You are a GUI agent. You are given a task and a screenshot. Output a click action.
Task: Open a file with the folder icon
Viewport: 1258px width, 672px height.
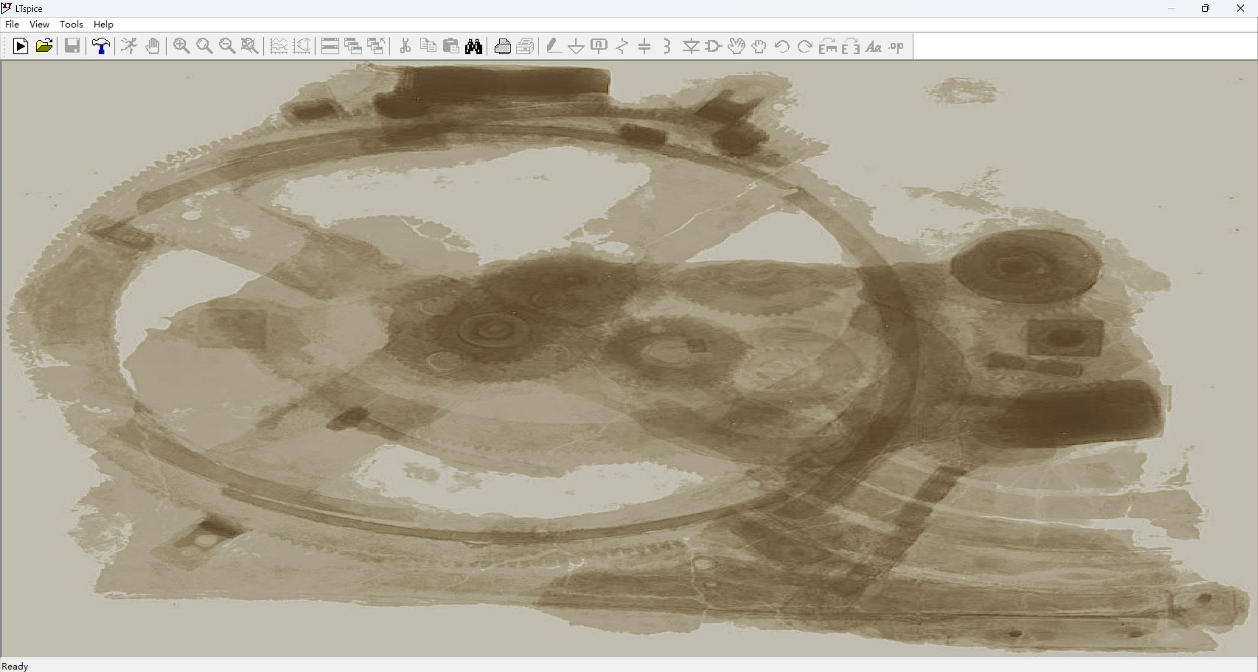(44, 46)
